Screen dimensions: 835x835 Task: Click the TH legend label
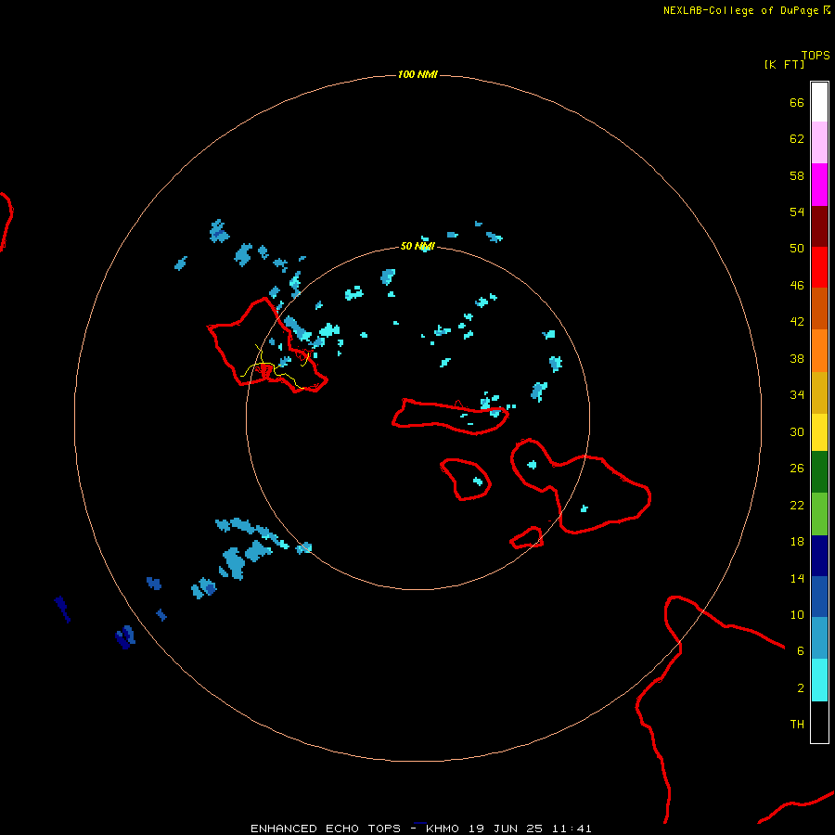coord(797,725)
